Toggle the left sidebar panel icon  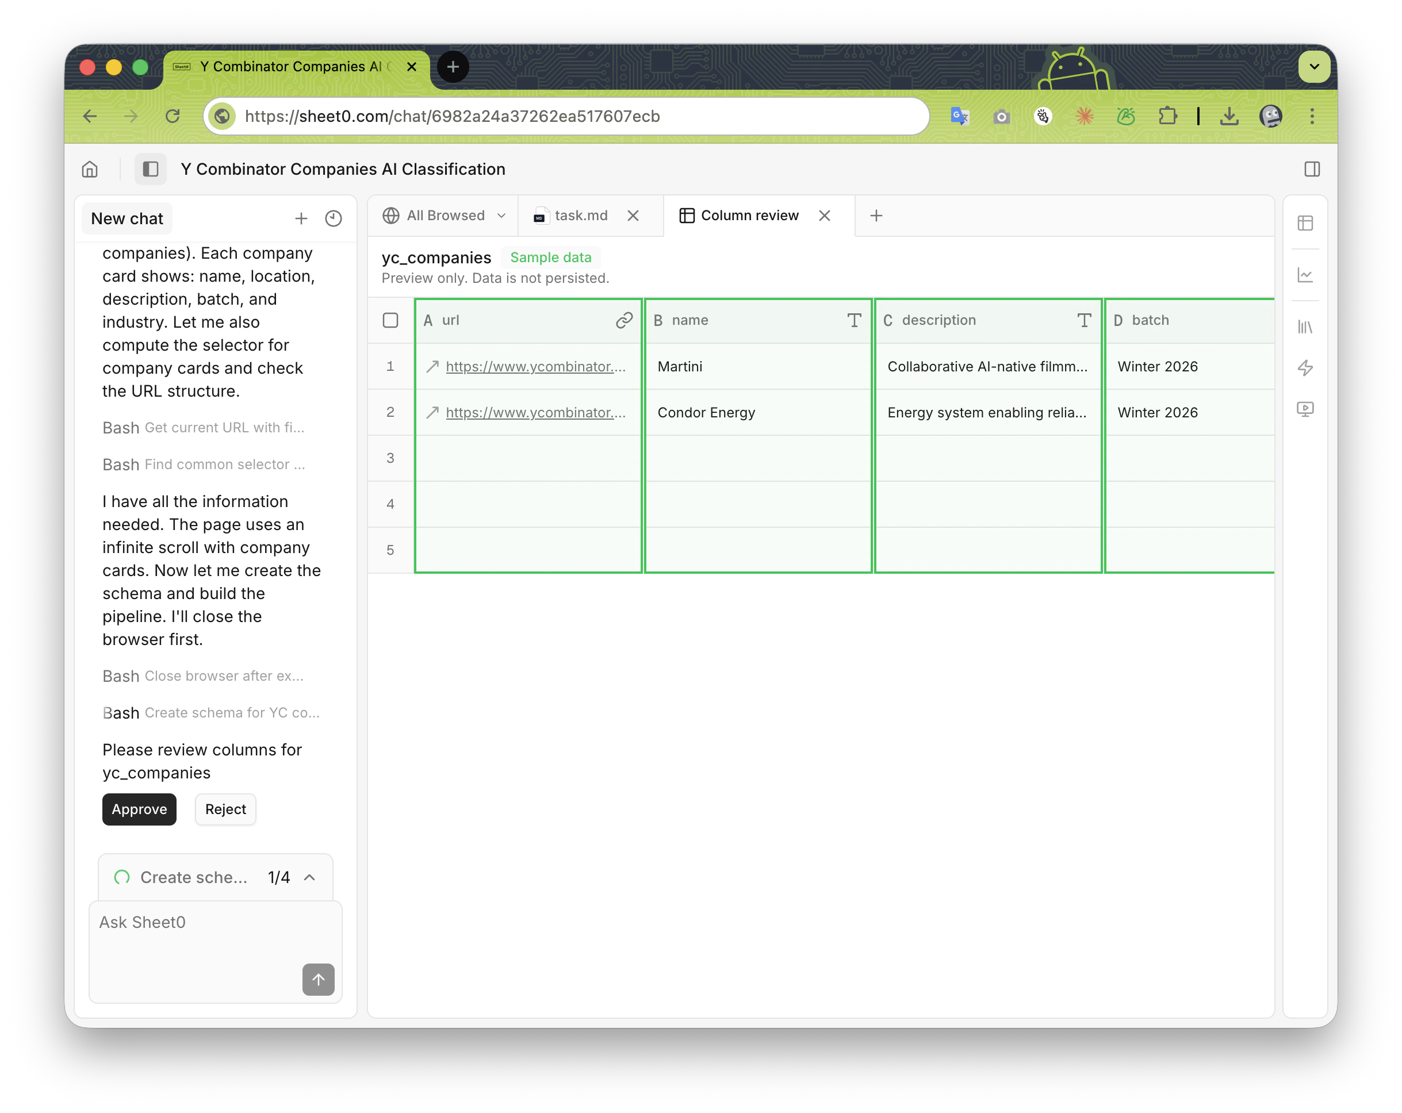point(150,169)
